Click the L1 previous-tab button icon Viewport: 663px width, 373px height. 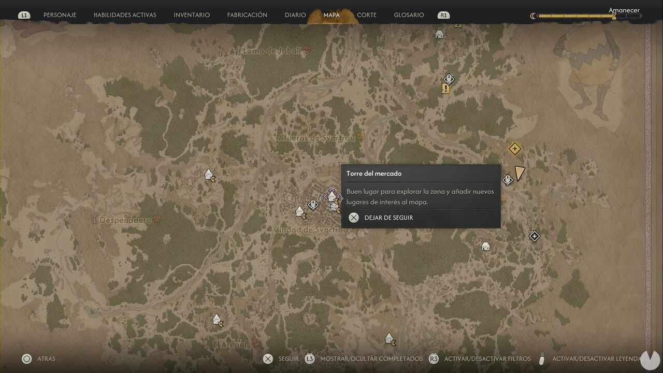pyautogui.click(x=24, y=15)
